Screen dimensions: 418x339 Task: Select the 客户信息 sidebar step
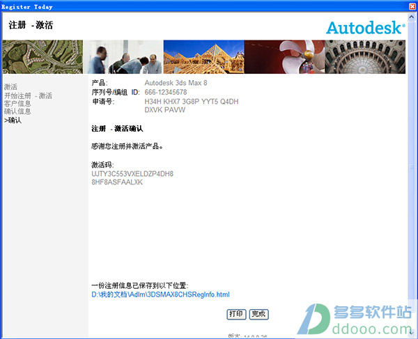17,104
